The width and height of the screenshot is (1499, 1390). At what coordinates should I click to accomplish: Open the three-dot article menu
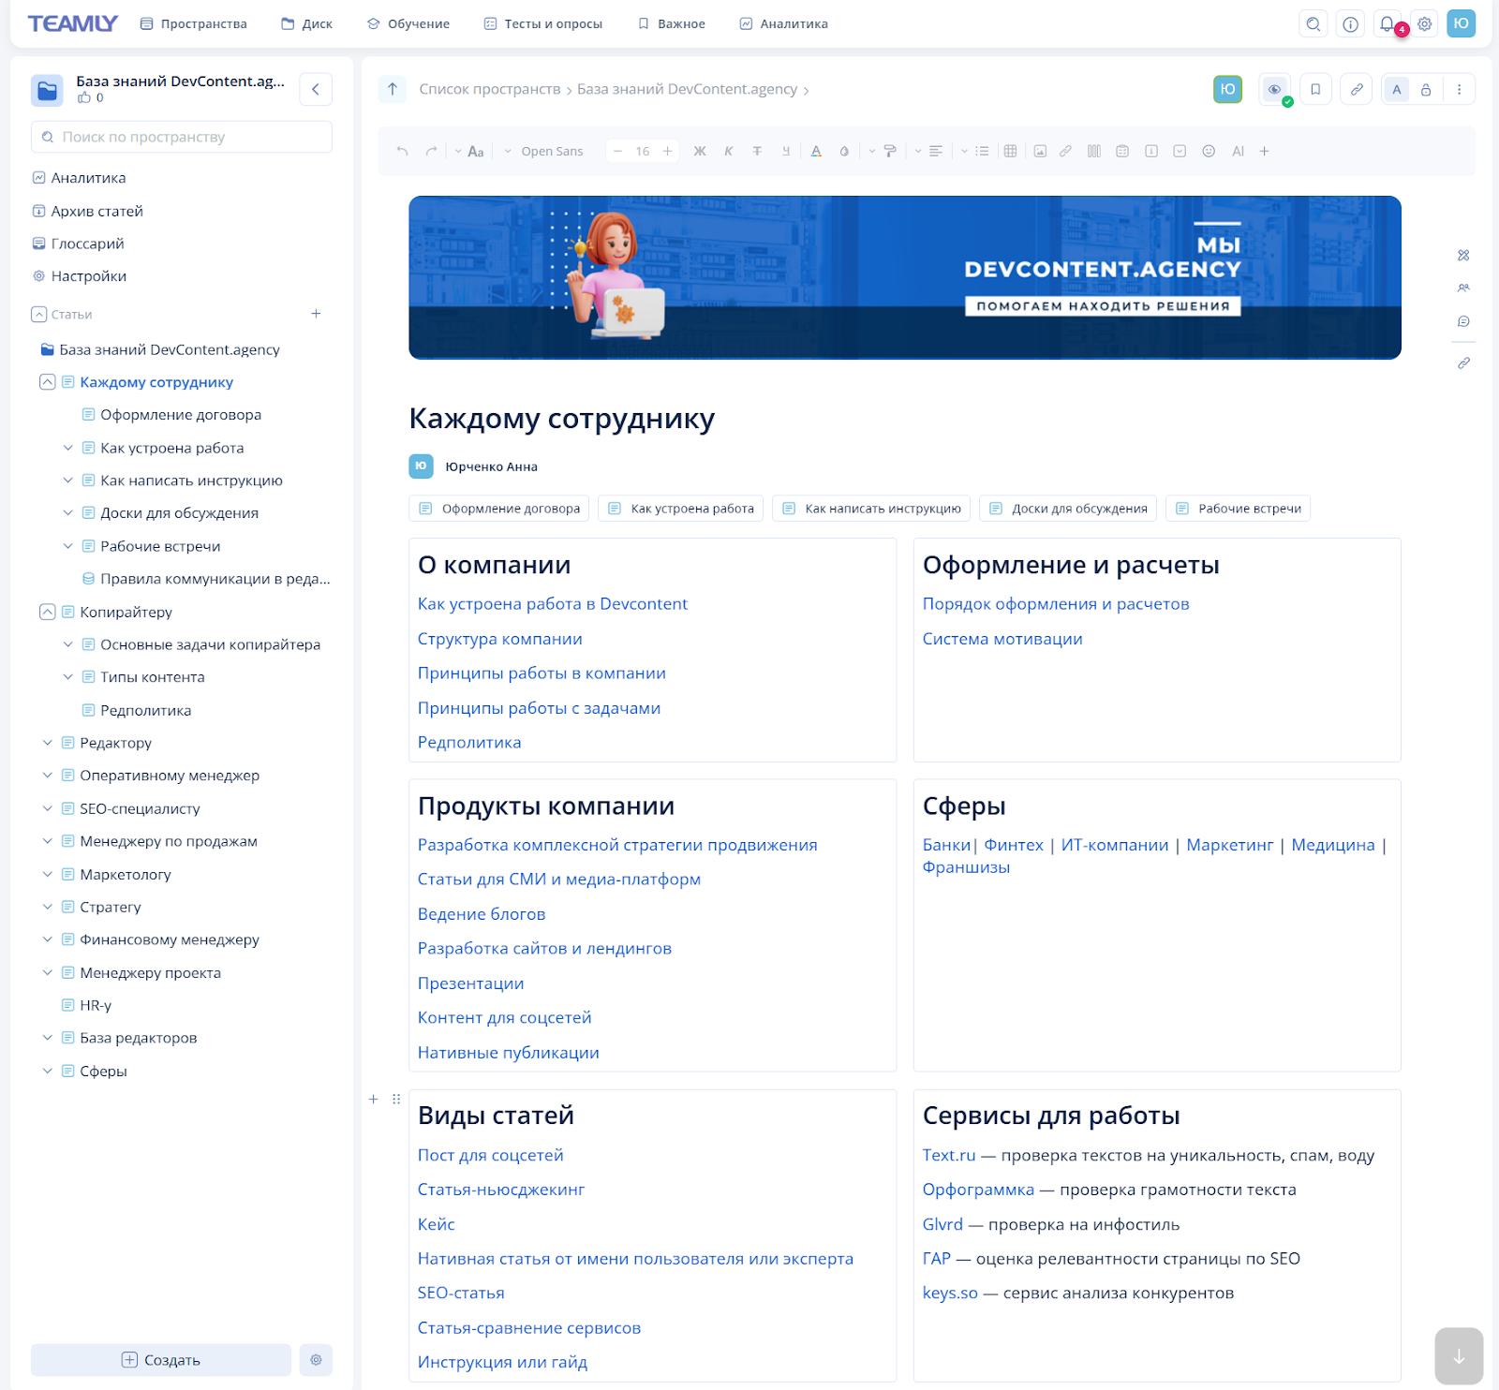tap(1459, 89)
